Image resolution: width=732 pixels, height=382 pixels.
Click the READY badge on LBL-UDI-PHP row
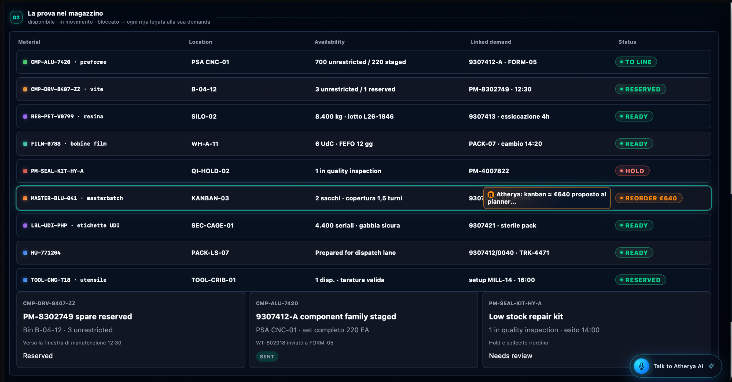[x=634, y=225]
